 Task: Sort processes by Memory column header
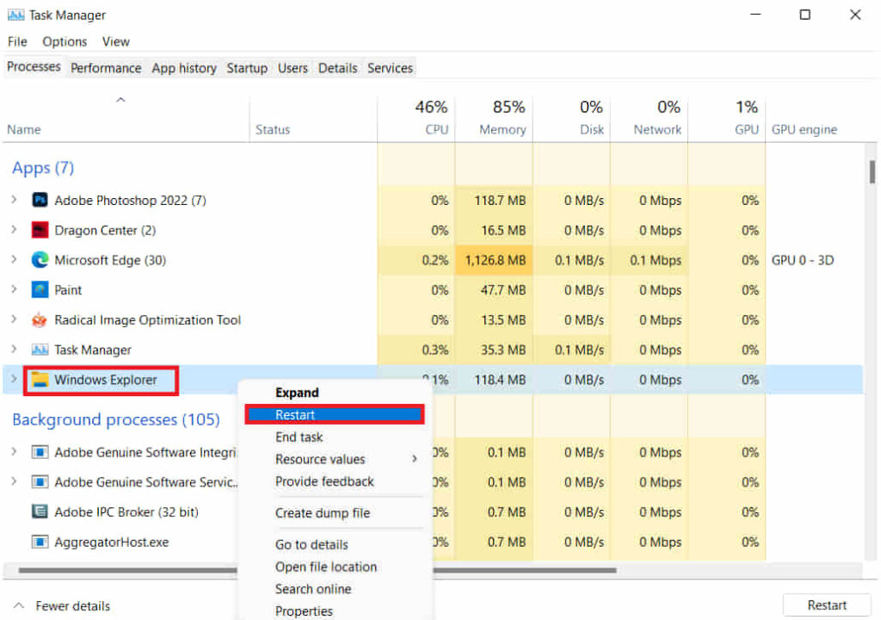point(502,129)
